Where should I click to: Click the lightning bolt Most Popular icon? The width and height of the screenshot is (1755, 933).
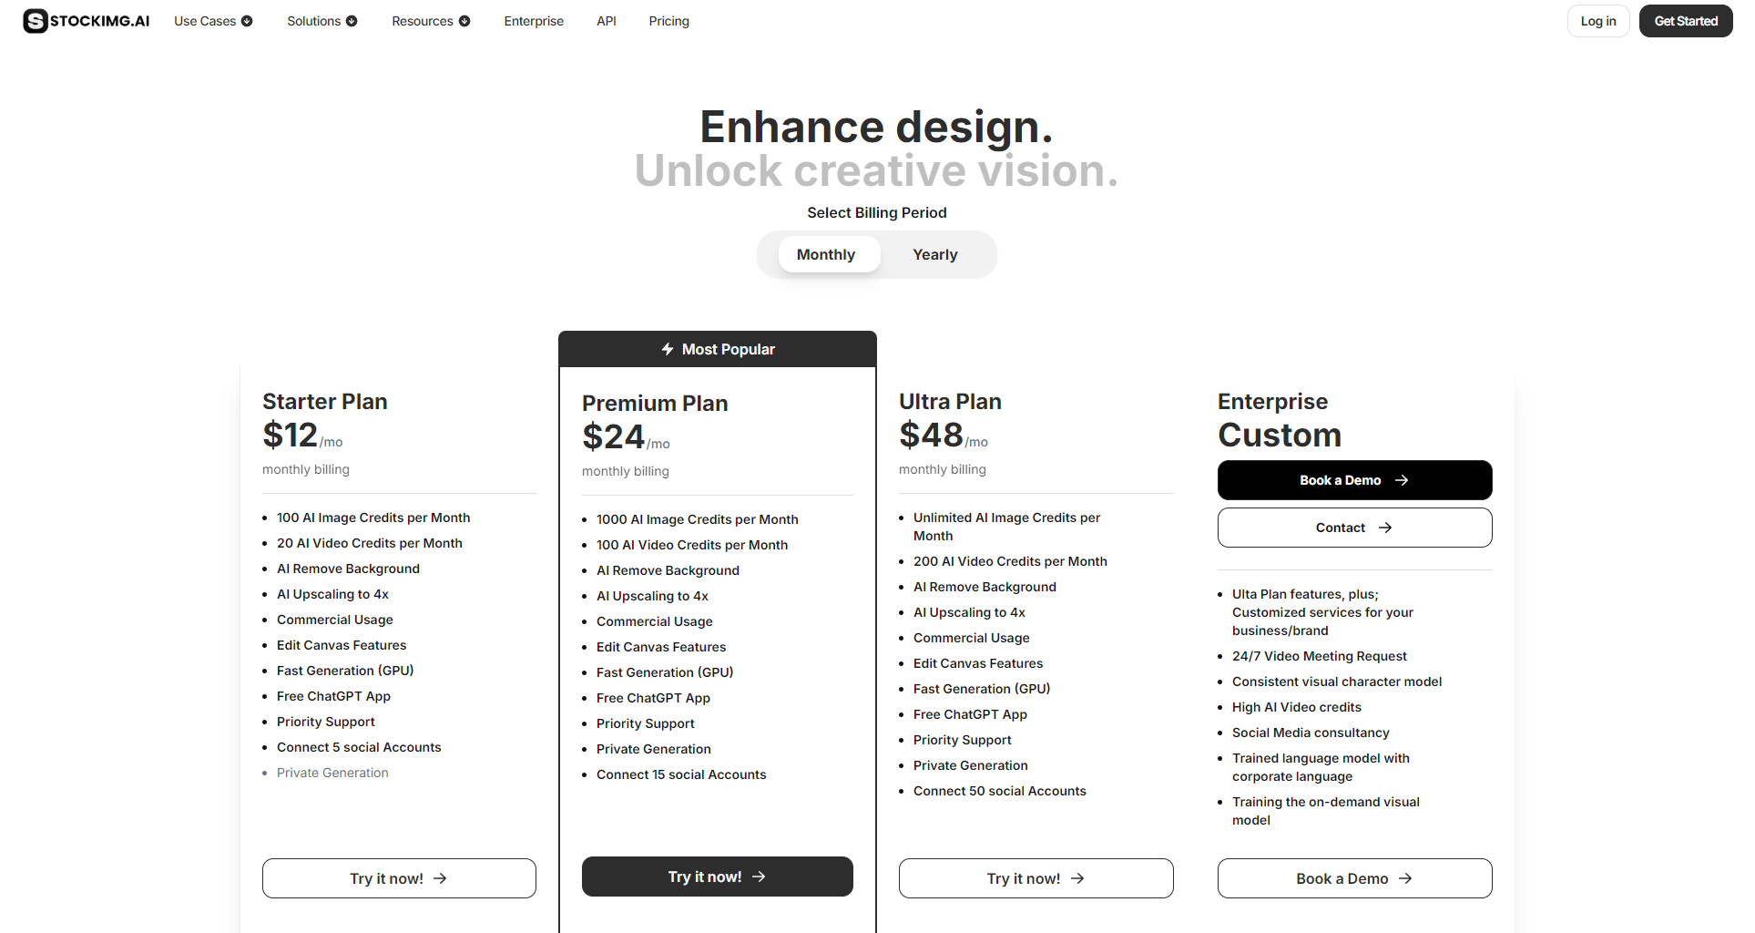point(668,349)
